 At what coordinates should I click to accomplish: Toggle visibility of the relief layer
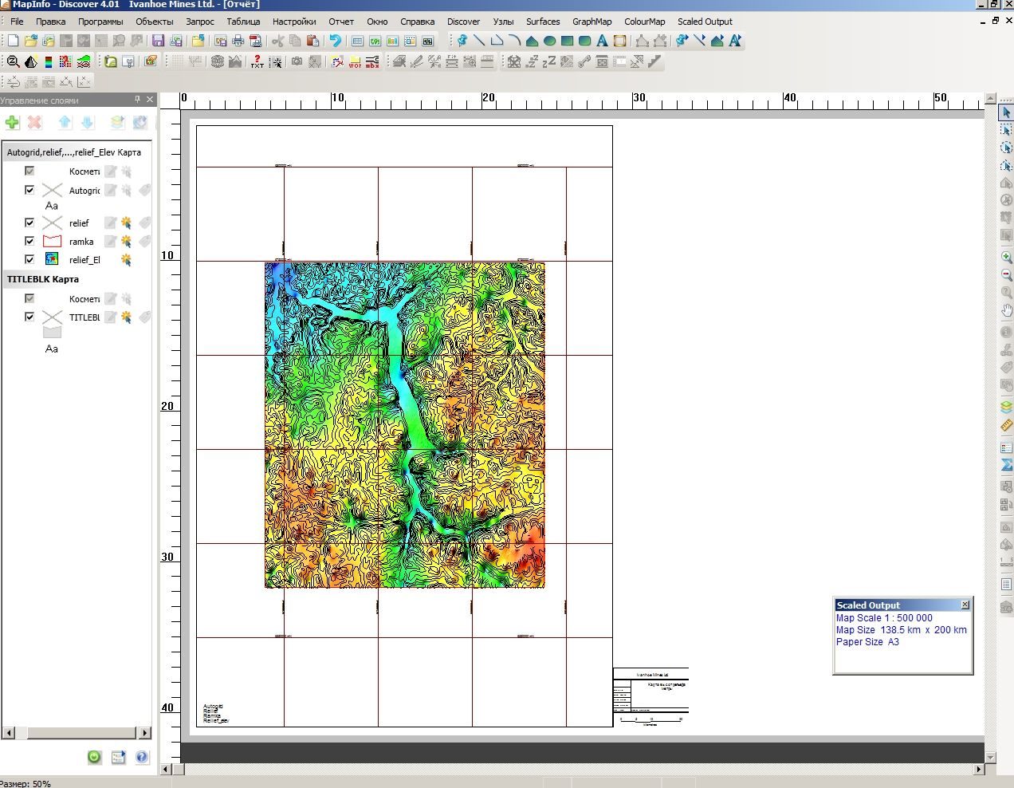(29, 223)
